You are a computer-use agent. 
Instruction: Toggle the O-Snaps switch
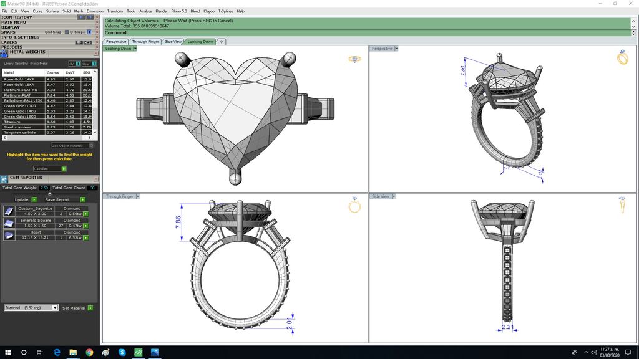(x=89, y=32)
